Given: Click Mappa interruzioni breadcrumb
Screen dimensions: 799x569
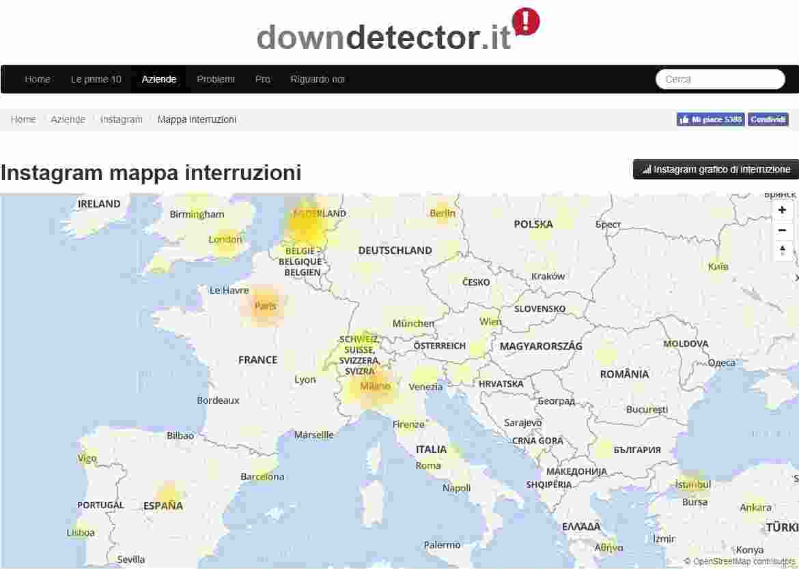Looking at the screenshot, I should [197, 119].
